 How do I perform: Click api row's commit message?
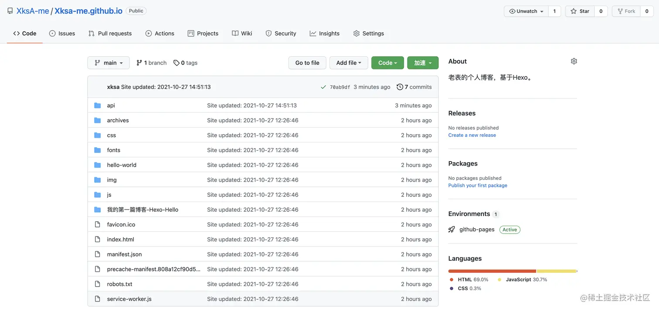(252, 105)
